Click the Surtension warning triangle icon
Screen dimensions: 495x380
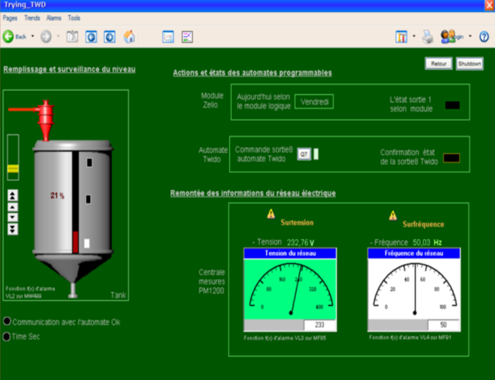point(271,213)
